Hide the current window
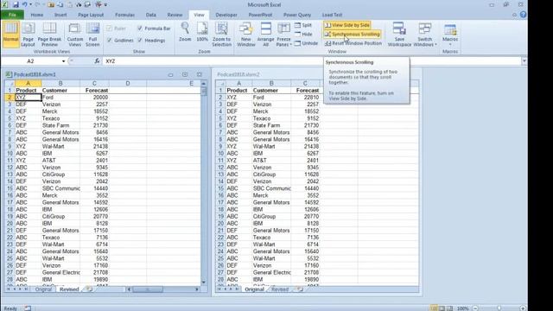The width and height of the screenshot is (553, 311). (x=303, y=35)
